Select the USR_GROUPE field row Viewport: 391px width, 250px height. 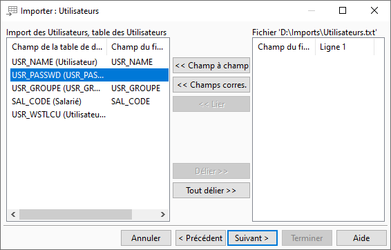pyautogui.click(x=89, y=88)
